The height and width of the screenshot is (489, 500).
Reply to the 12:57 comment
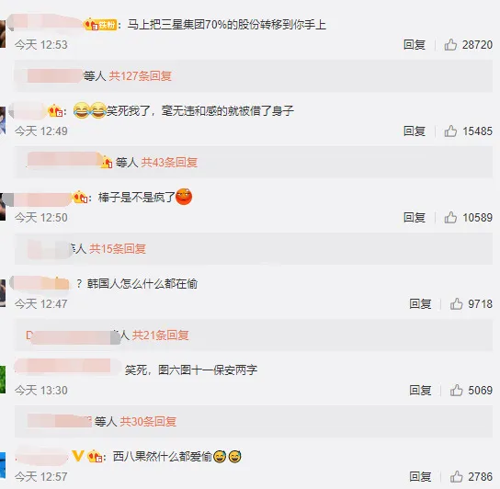tap(420, 477)
